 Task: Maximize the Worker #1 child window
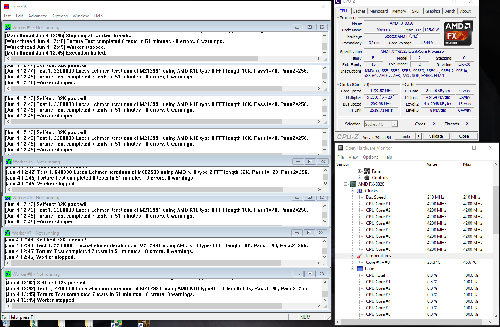click(309, 27)
